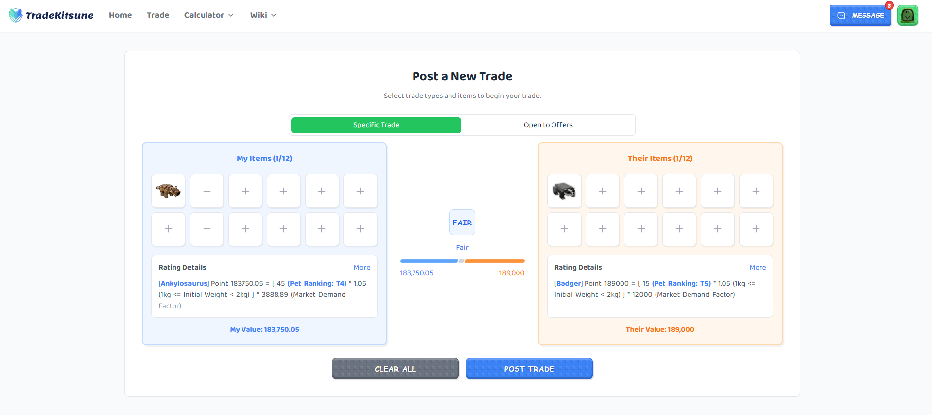Viewport: 932px width, 415px height.
Task: Toggle the second-row empty slot in My Items
Action: tap(168, 229)
